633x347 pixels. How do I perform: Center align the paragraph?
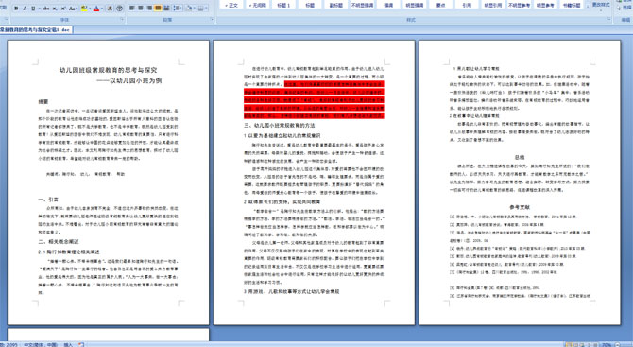[141, 9]
